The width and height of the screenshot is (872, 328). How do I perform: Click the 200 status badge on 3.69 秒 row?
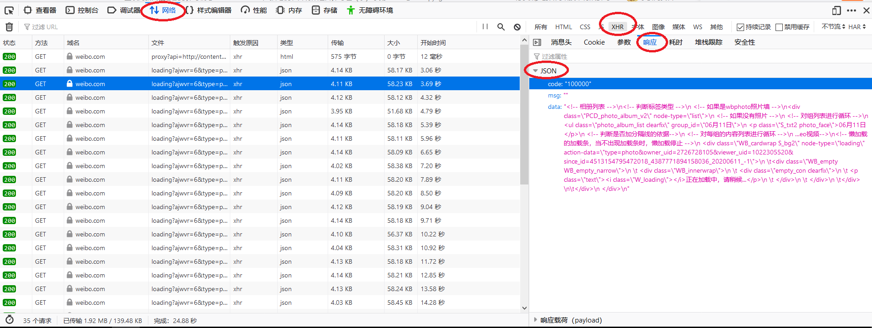point(10,84)
